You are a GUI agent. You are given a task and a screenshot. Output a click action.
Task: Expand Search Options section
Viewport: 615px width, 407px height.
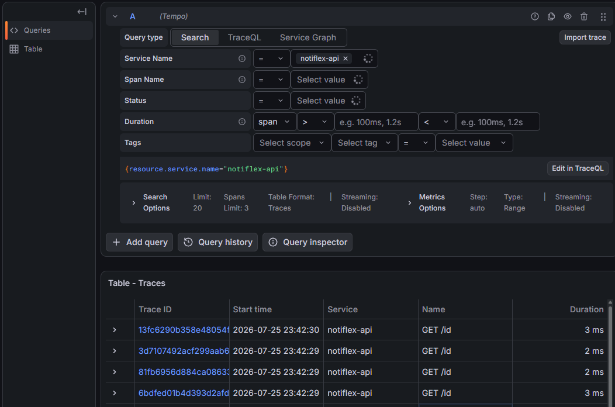tap(134, 203)
